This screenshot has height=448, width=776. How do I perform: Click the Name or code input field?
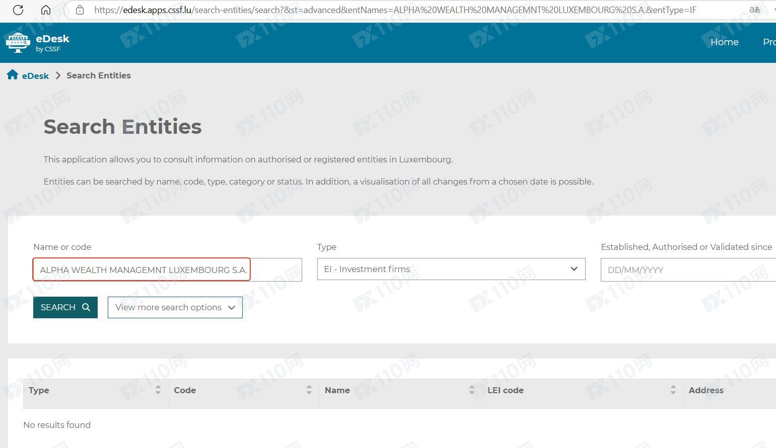[x=167, y=270]
